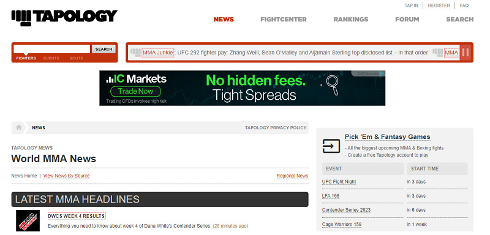The height and width of the screenshot is (235, 490).
Task: Open the Regional News link
Action: tap(292, 176)
